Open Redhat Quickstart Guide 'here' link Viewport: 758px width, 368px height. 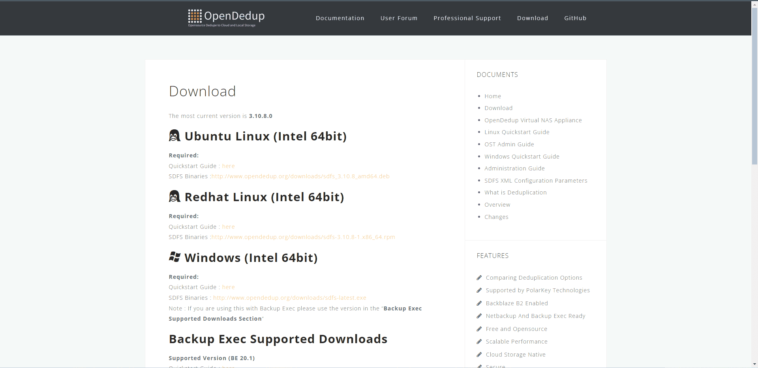point(228,227)
